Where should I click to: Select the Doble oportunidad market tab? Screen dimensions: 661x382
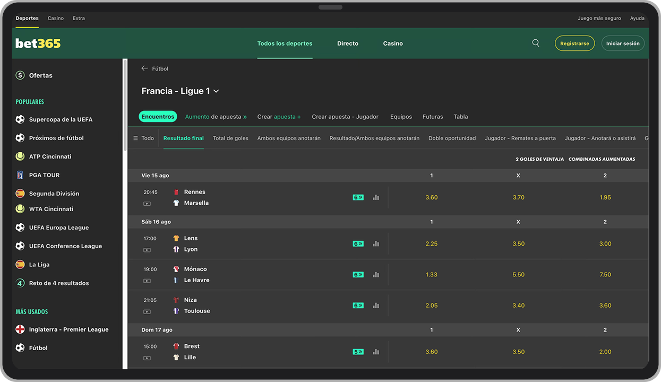pyautogui.click(x=452, y=138)
